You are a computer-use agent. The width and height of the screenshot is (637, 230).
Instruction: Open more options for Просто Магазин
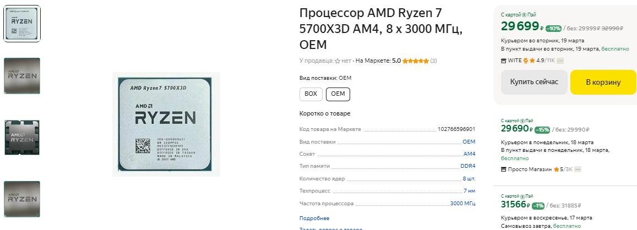pos(578,169)
